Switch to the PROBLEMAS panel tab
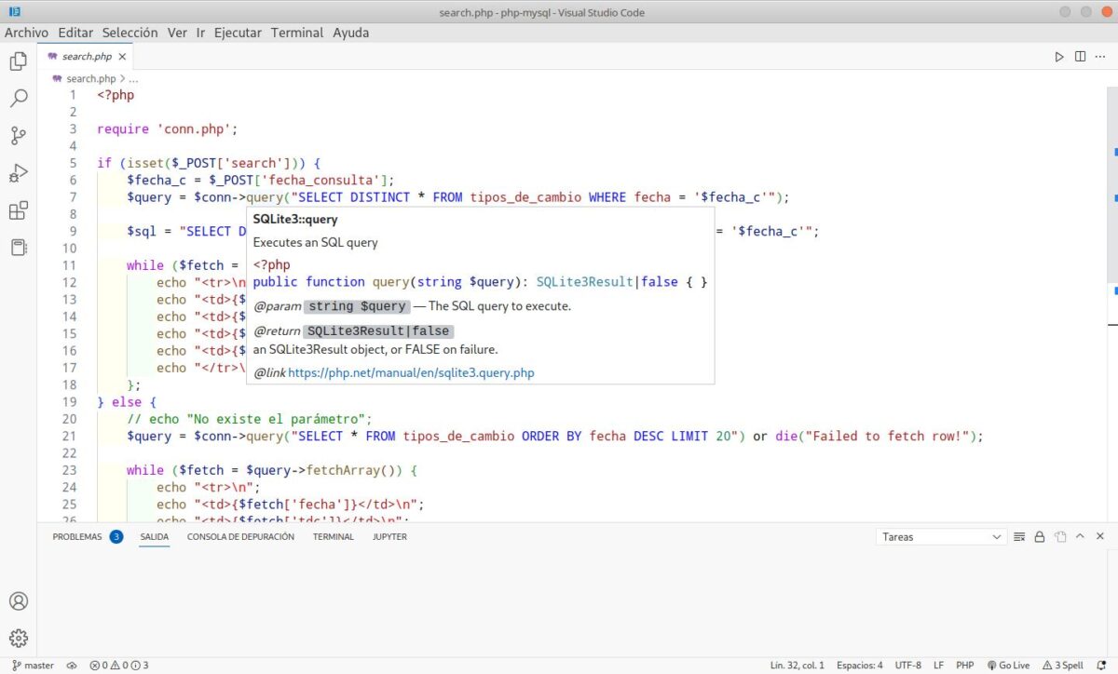 pos(77,537)
